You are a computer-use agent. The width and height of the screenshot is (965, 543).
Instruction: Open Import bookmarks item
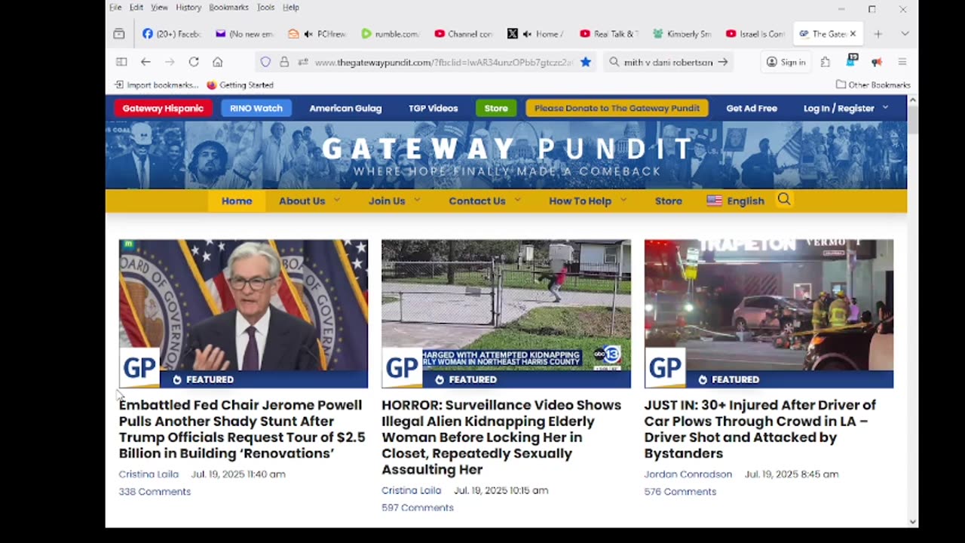point(156,85)
